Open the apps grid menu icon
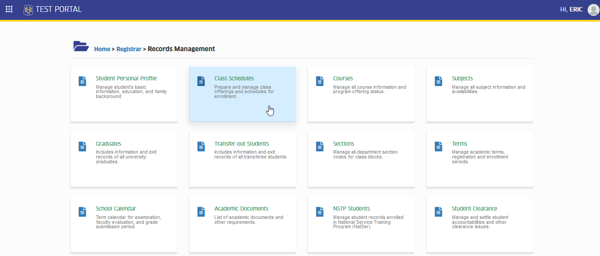The height and width of the screenshot is (256, 600). (9, 9)
